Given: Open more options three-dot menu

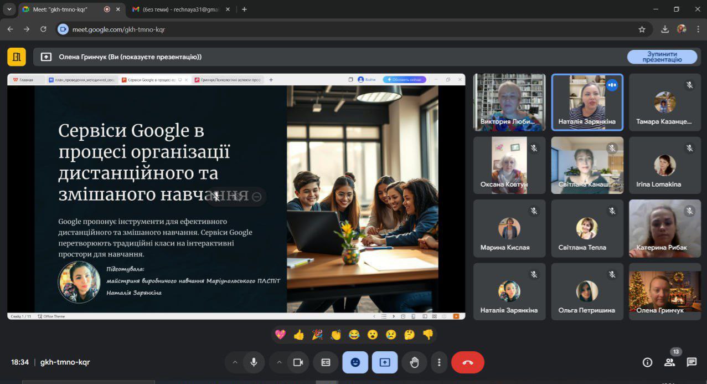Looking at the screenshot, I should [x=439, y=362].
